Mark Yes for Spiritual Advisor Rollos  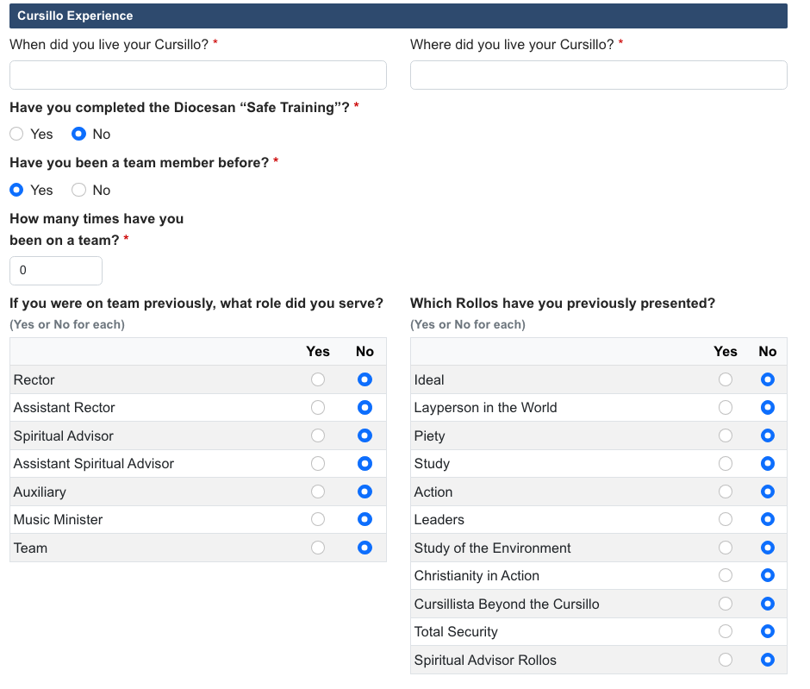click(x=726, y=660)
